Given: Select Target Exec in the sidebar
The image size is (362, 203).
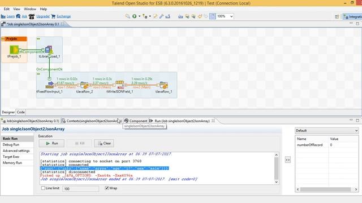Looking at the screenshot, I should point(18,157).
